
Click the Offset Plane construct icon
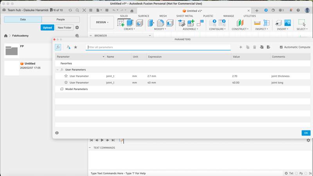pyautogui.click(x=240, y=23)
